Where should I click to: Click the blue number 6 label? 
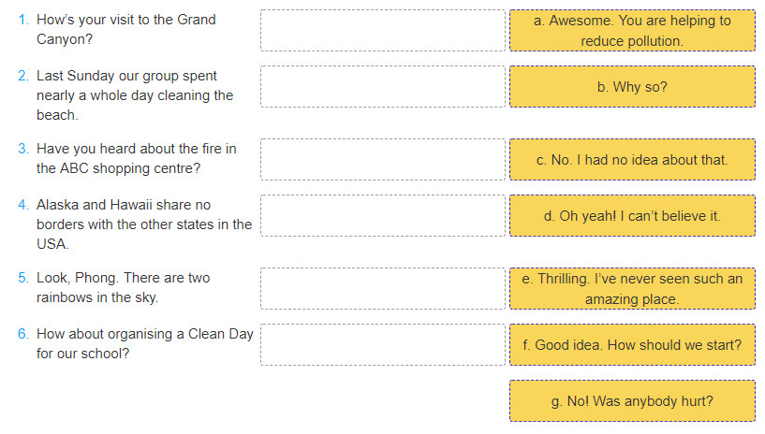pos(22,334)
